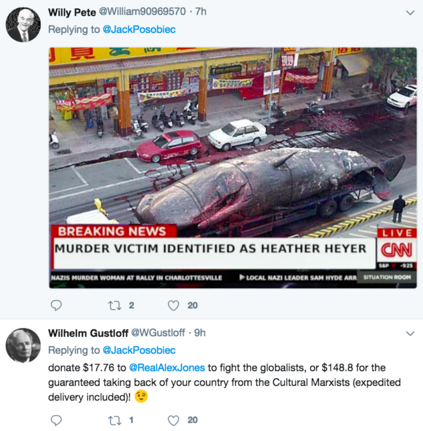Click reply icon on Willy Pete's tweet
Viewport: 423px width, 431px height.
[x=56, y=305]
